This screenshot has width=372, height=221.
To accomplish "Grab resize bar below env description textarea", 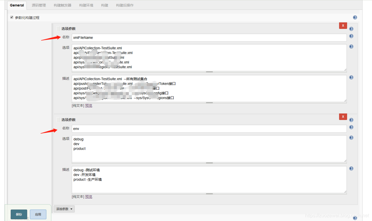I will (209, 194).
